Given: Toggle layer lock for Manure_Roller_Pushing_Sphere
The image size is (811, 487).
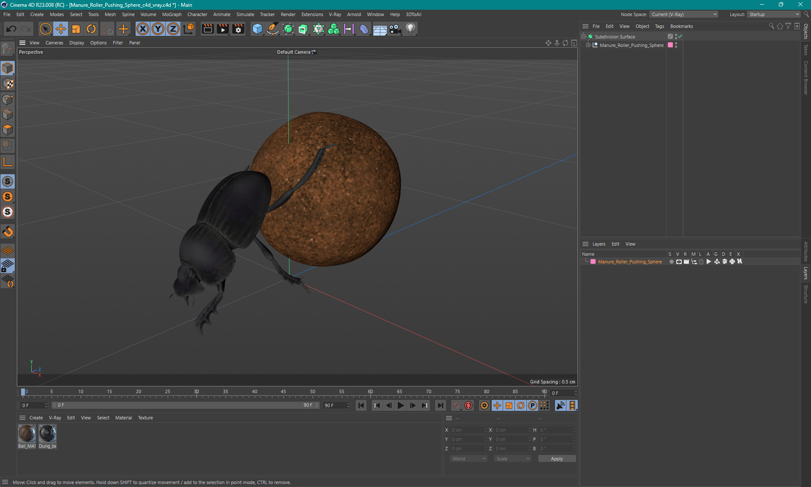Looking at the screenshot, I should pyautogui.click(x=701, y=262).
